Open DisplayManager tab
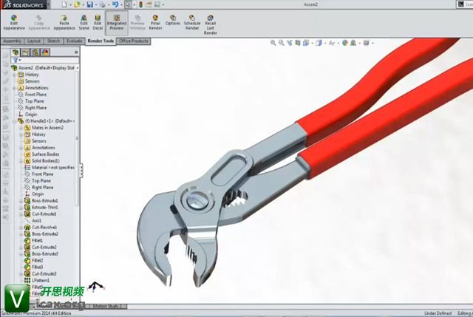 45,52
